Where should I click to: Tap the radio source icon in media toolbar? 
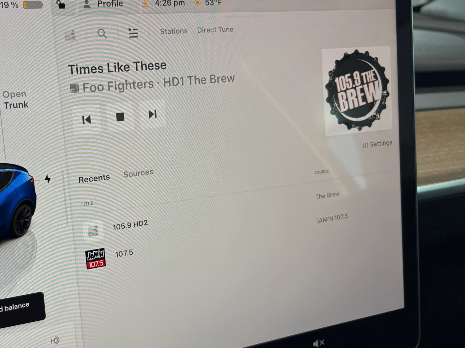click(70, 35)
